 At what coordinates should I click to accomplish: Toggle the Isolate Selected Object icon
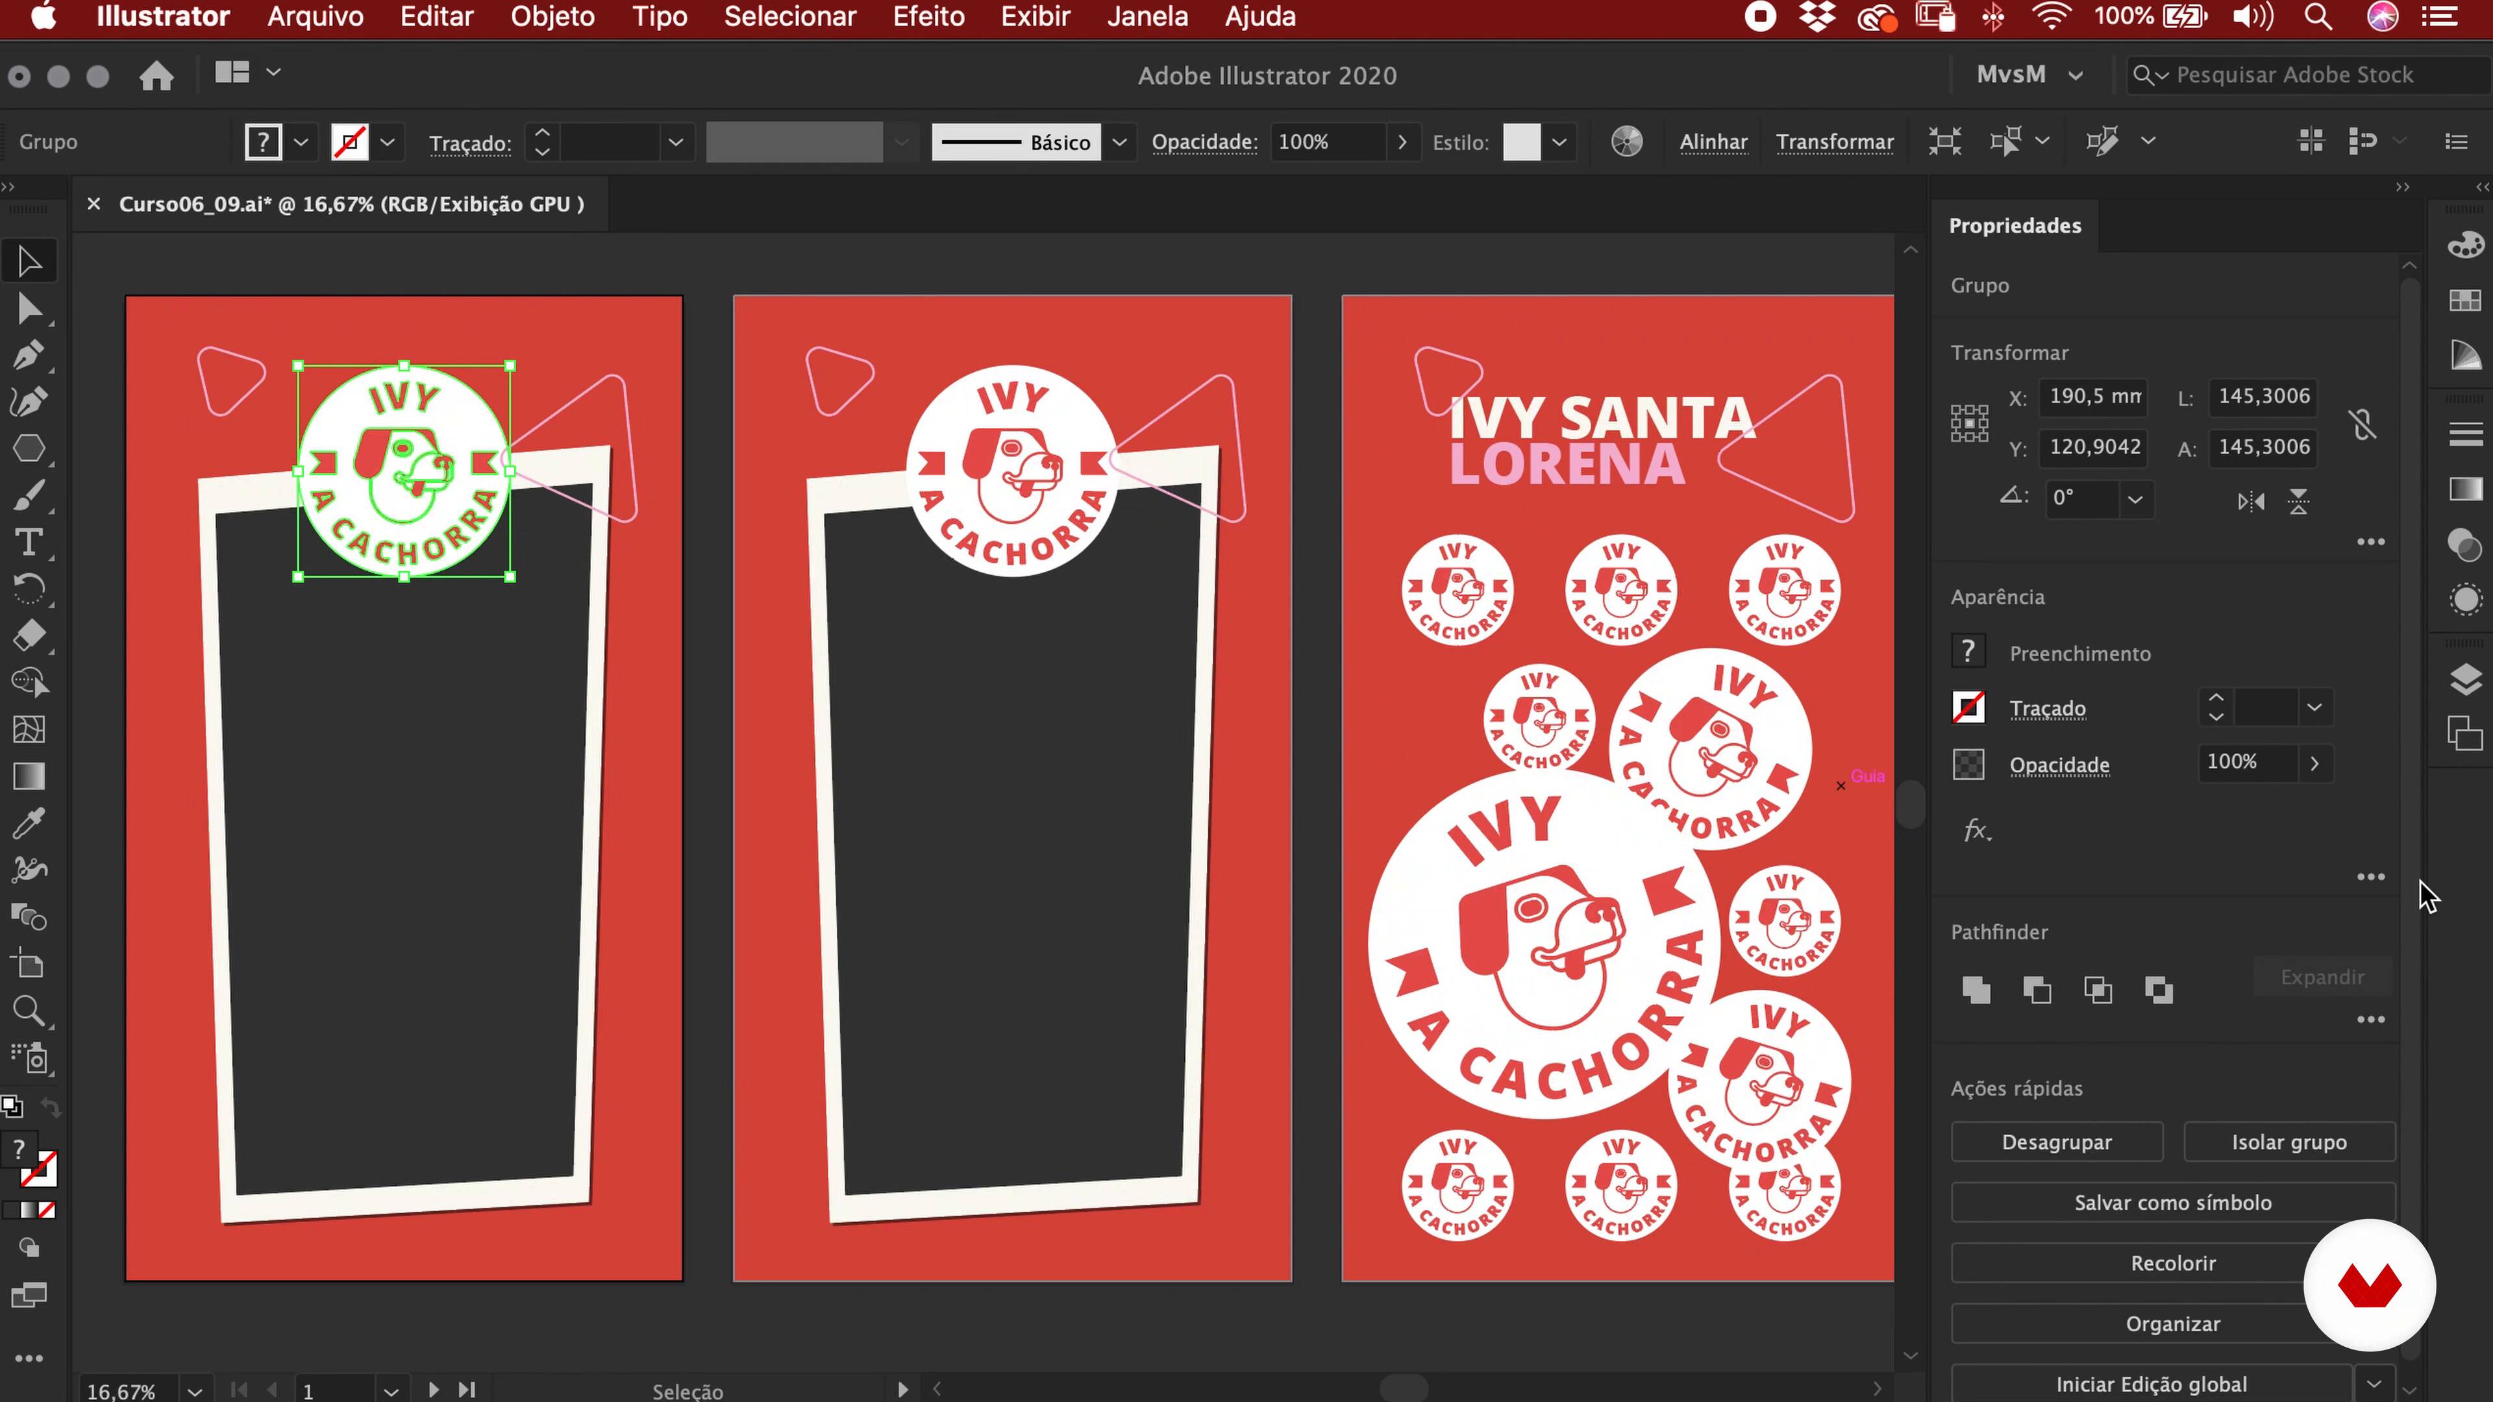click(x=1944, y=141)
